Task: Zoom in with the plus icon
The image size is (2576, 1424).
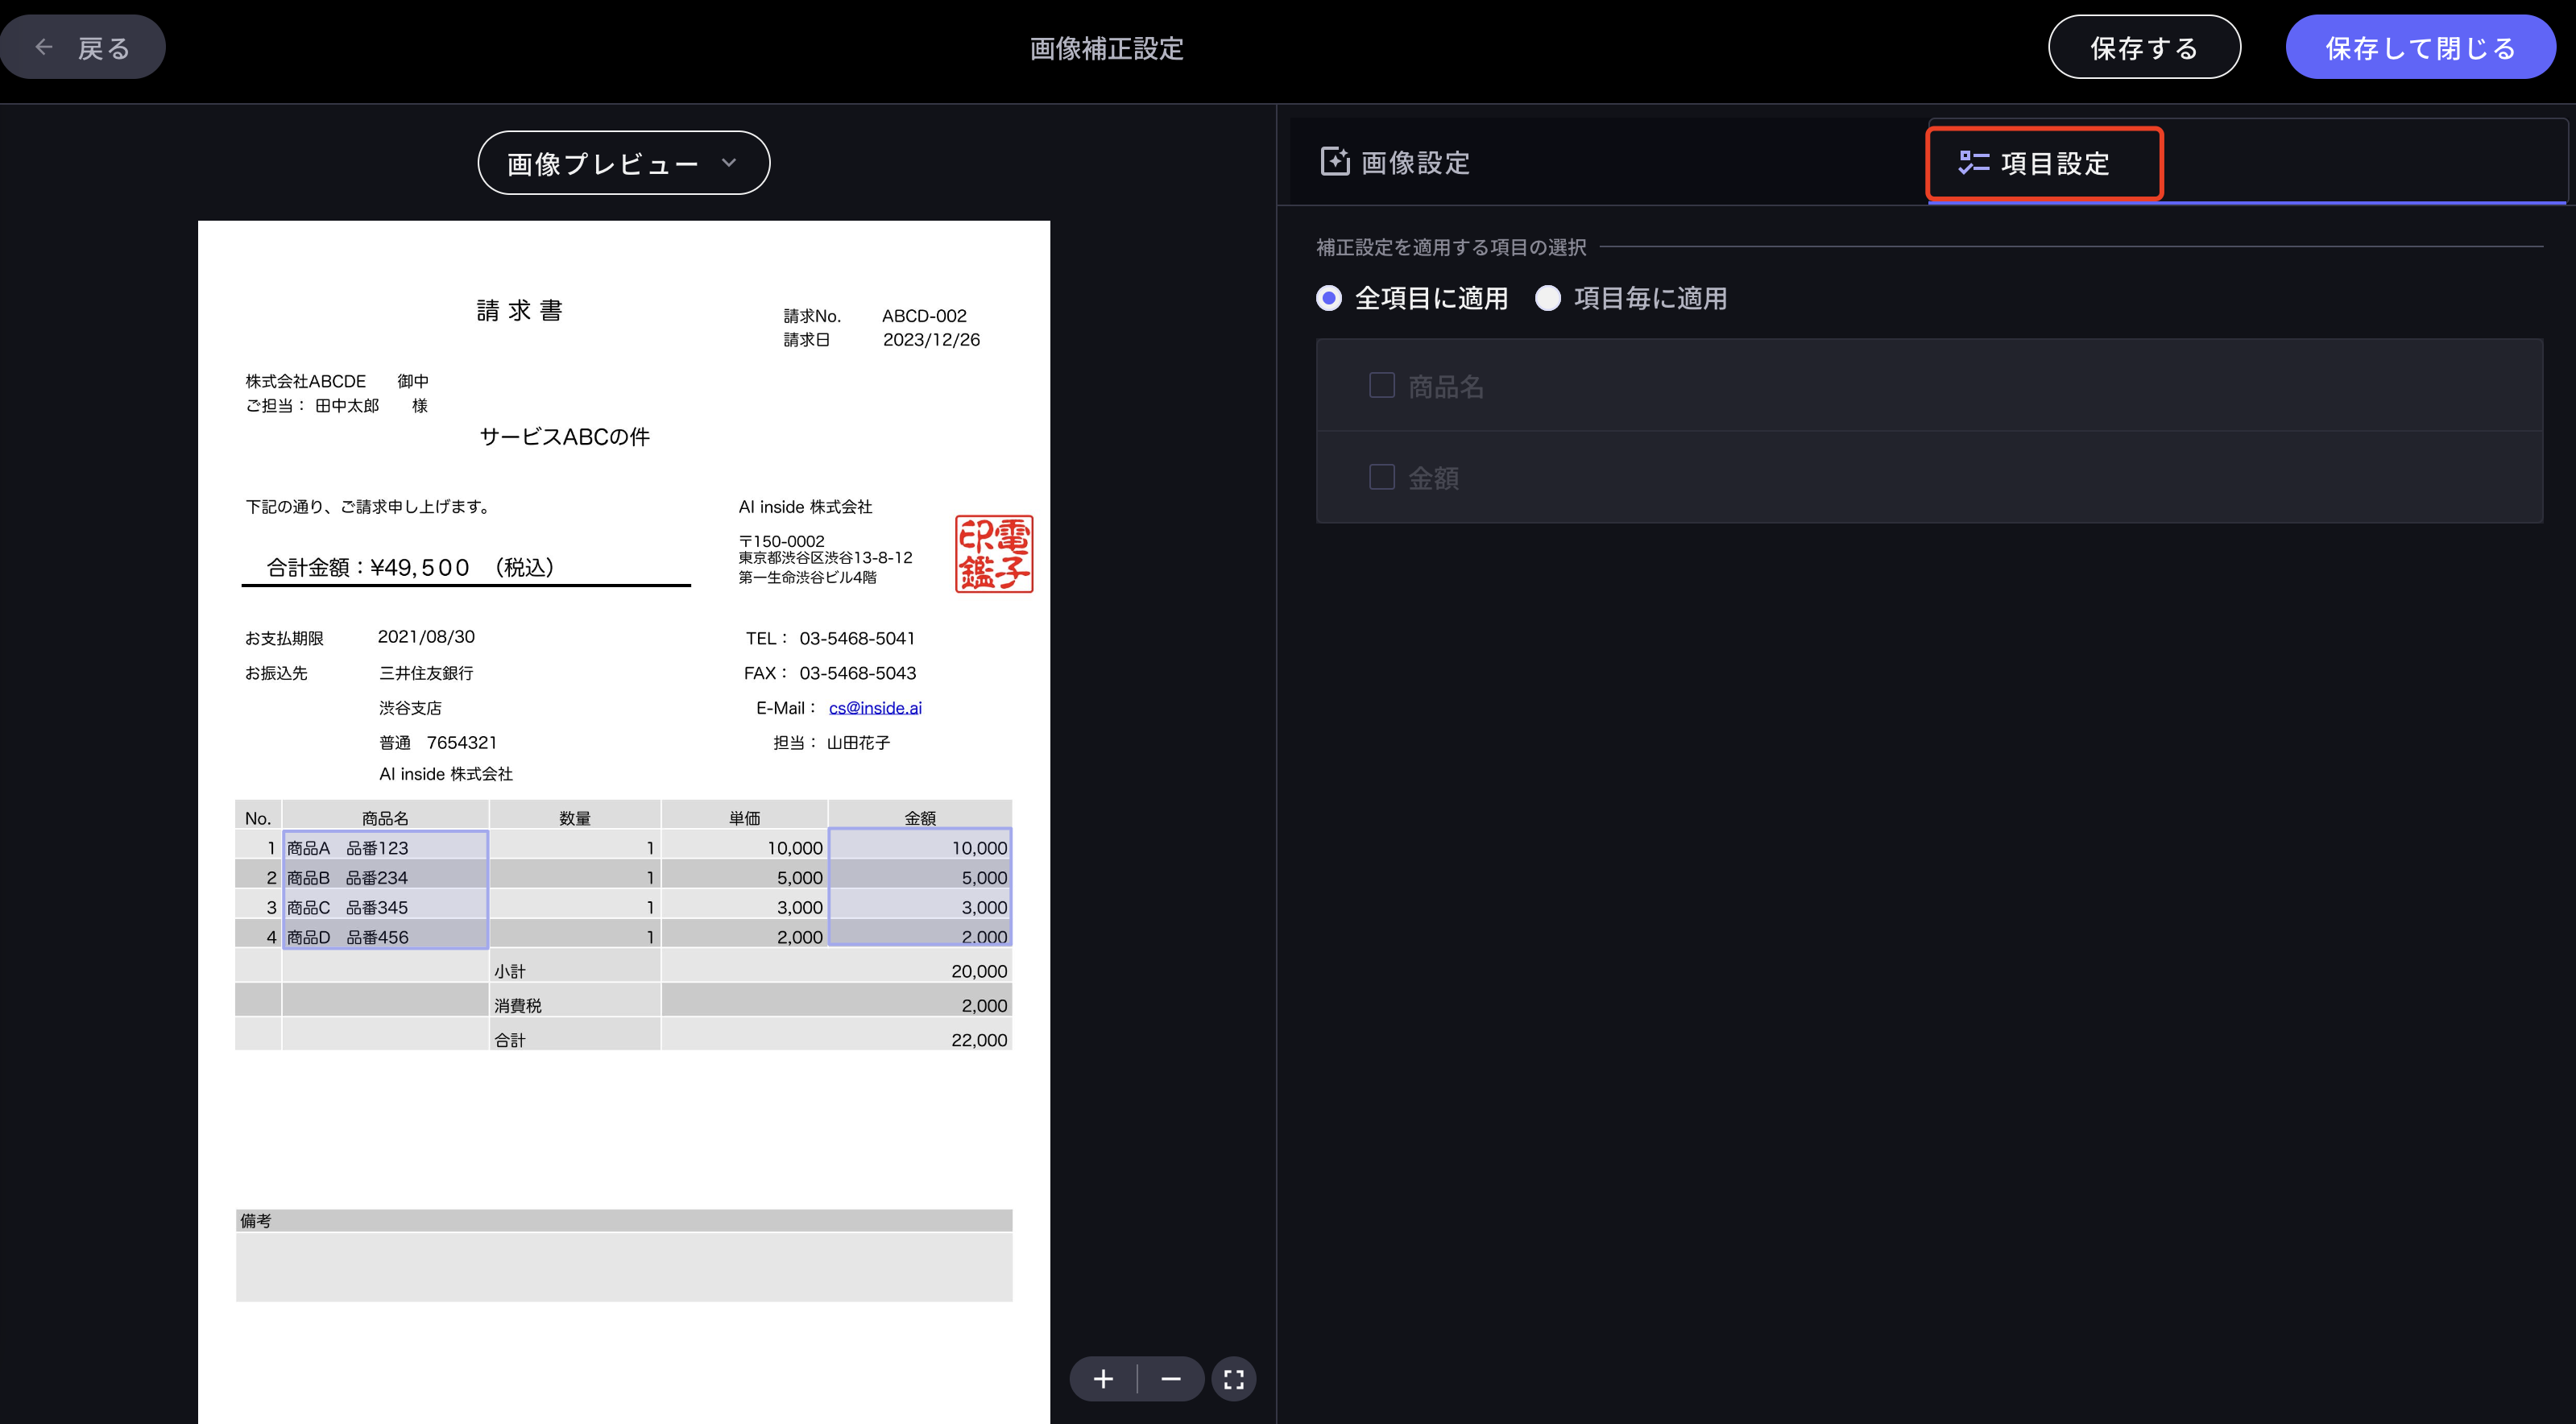Action: pyautogui.click(x=1103, y=1379)
